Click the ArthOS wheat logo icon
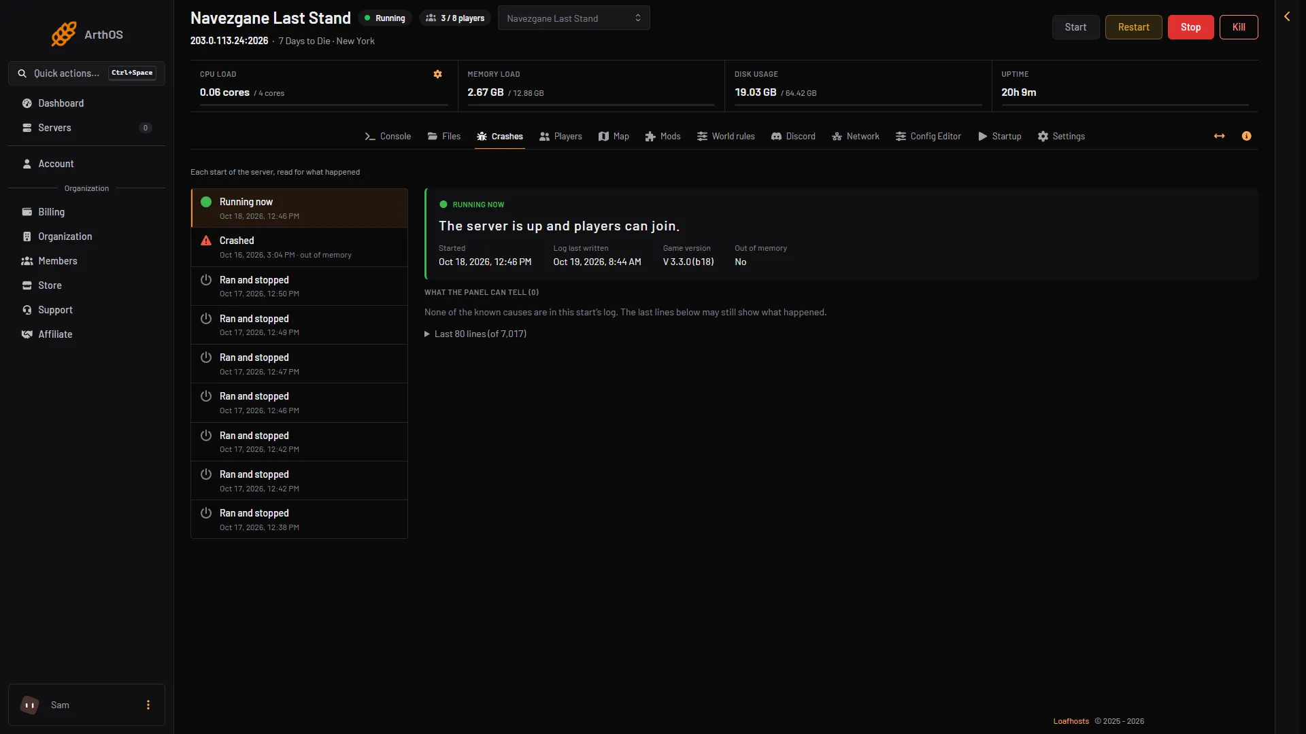The height and width of the screenshot is (734, 1306). click(x=64, y=34)
